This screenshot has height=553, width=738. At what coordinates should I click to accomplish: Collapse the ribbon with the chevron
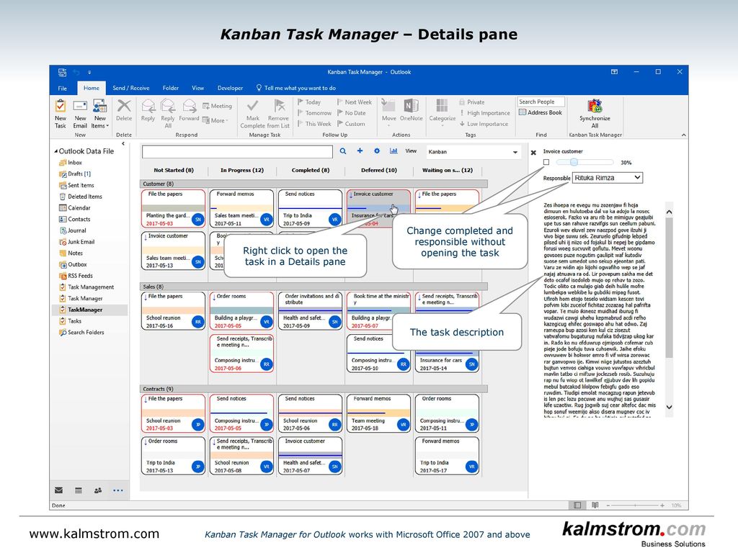(x=683, y=135)
